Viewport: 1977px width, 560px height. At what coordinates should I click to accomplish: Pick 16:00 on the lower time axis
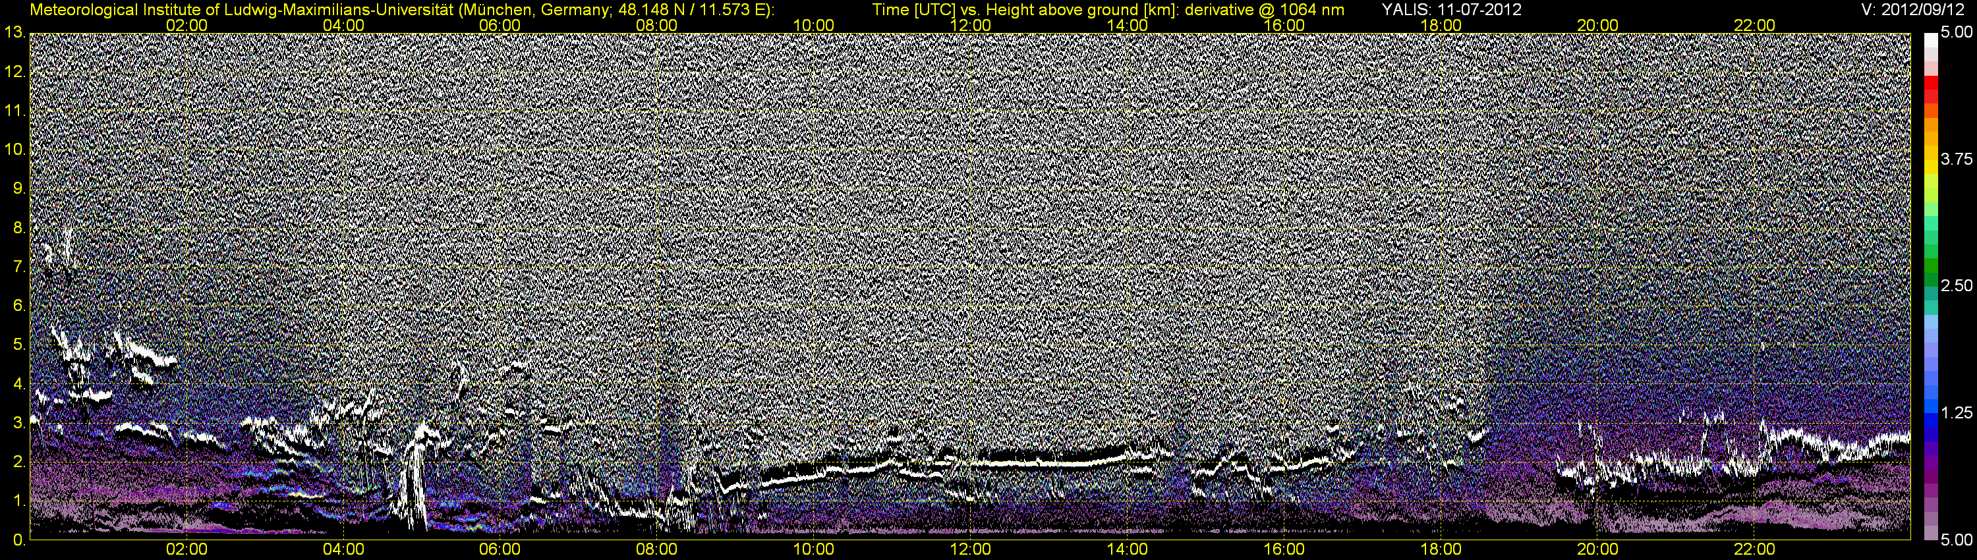pos(1284,550)
